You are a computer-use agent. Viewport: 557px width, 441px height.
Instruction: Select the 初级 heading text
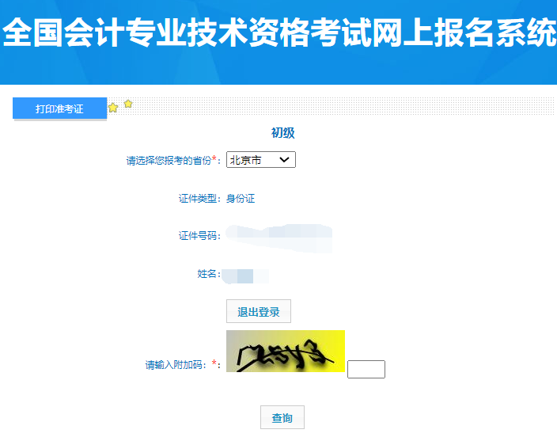coord(283,133)
